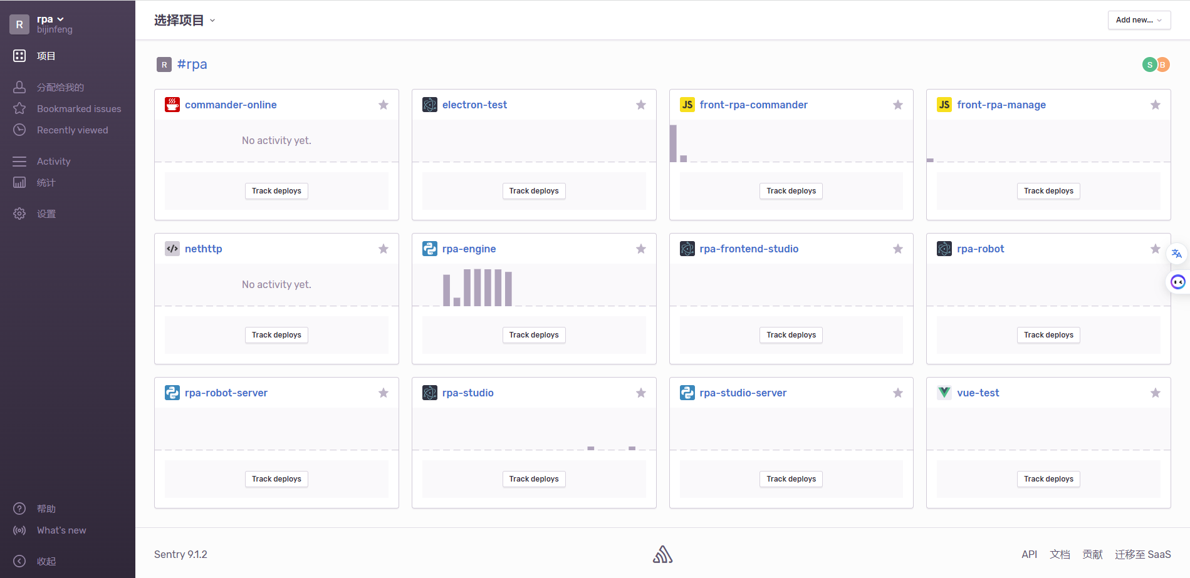Bookmark the rpa-frontend-studio project star
This screenshot has height=578, width=1190.
898,249
